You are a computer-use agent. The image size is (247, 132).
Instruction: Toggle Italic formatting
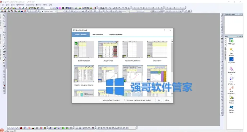[x=69, y=11]
